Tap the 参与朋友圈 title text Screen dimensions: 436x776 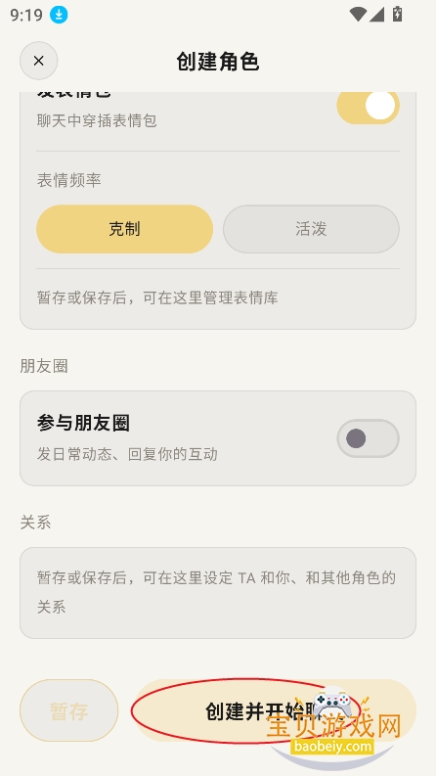[x=83, y=424]
